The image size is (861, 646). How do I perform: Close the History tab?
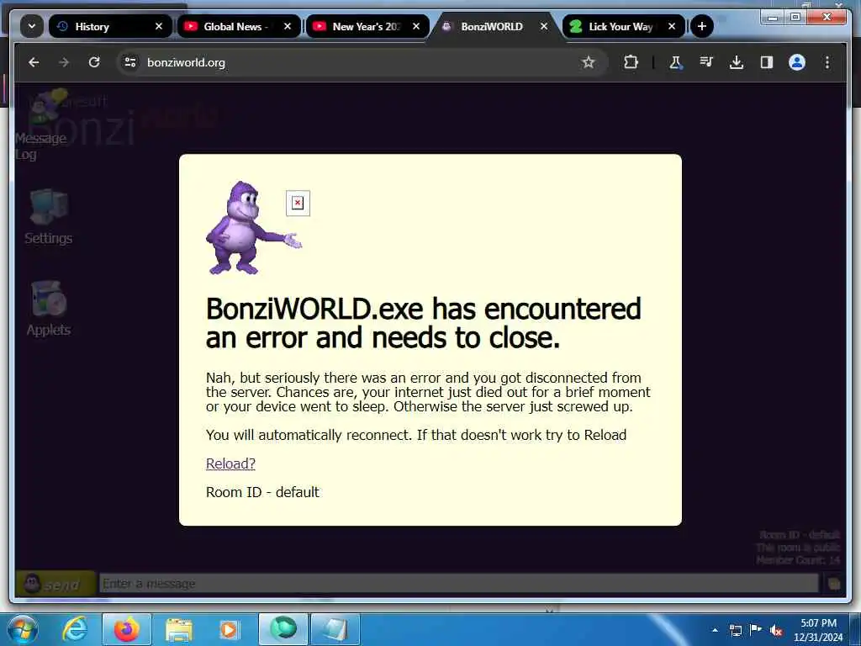tap(159, 26)
